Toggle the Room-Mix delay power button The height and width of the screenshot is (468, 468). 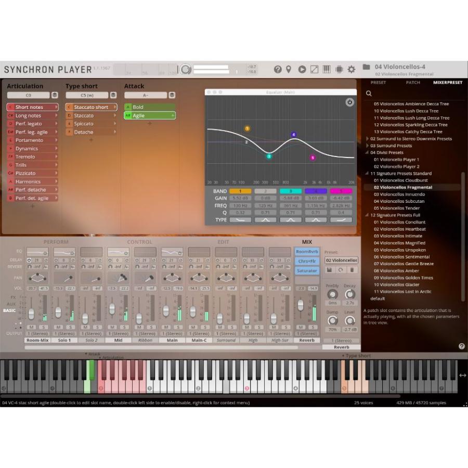[x=29, y=261]
